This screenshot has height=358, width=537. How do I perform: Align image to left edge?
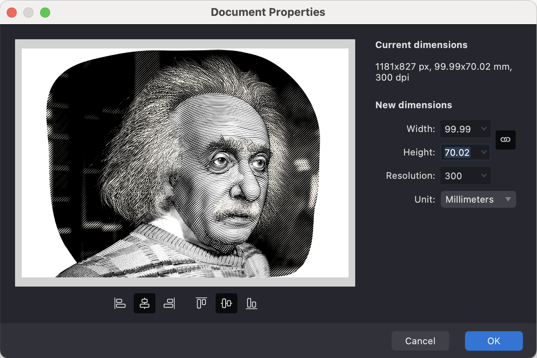point(120,303)
